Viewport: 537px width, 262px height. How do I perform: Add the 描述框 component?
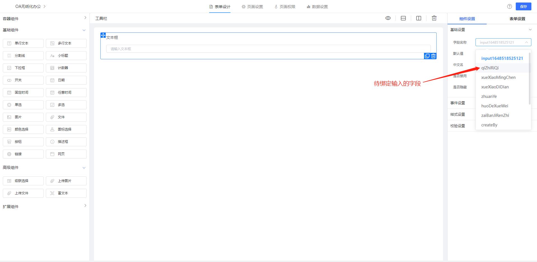[x=66, y=142]
